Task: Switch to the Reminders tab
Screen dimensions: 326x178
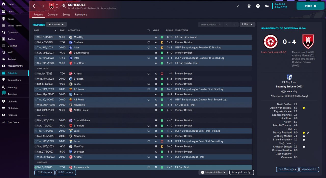Action: [x=81, y=15]
